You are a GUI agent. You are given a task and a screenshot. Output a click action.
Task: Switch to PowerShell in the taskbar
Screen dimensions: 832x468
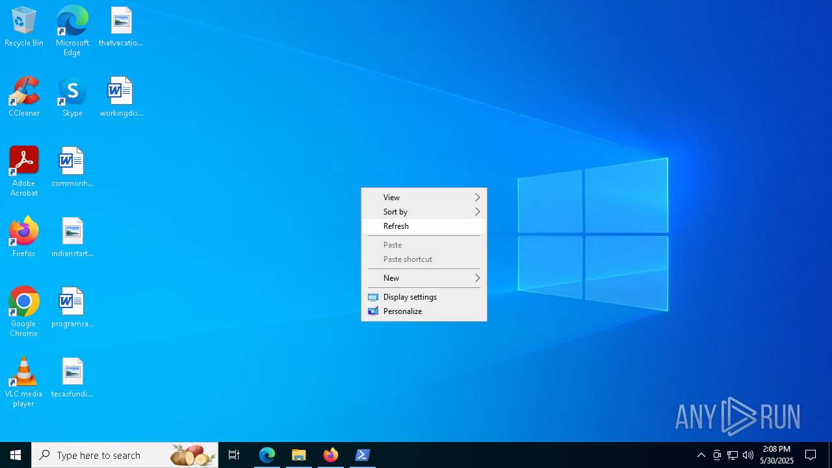[x=363, y=455]
